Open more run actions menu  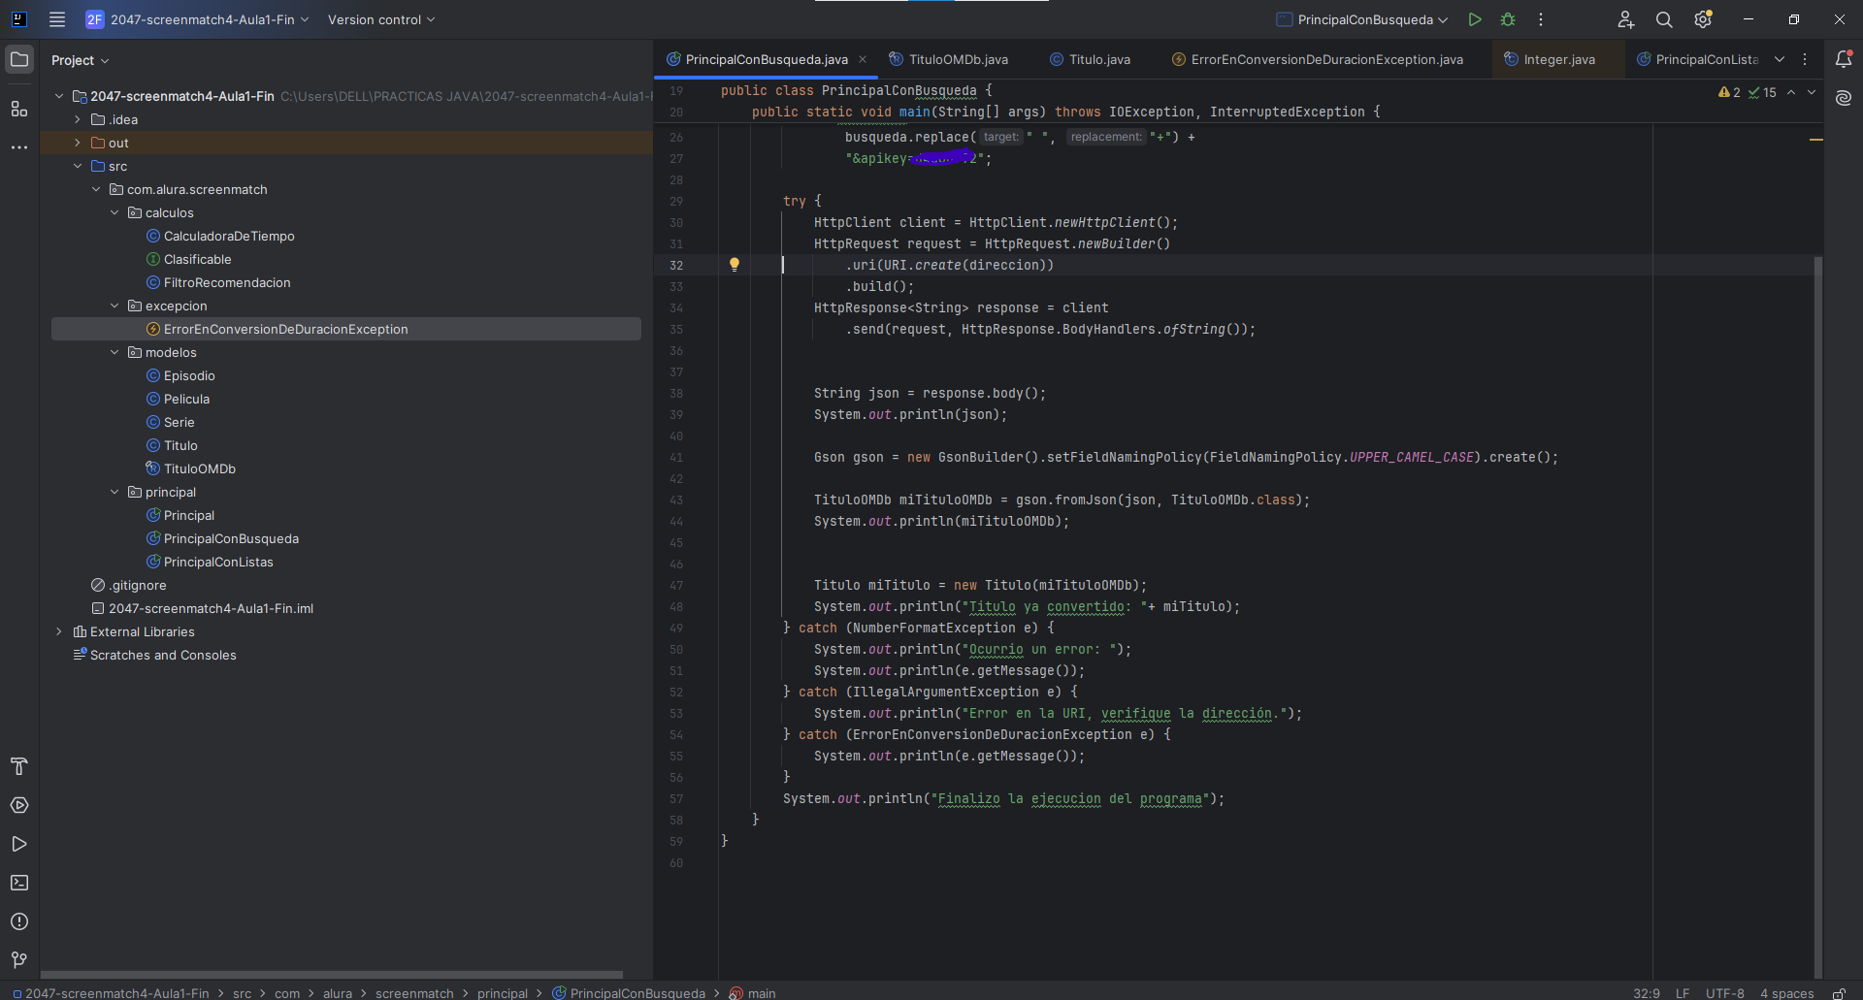[1541, 19]
